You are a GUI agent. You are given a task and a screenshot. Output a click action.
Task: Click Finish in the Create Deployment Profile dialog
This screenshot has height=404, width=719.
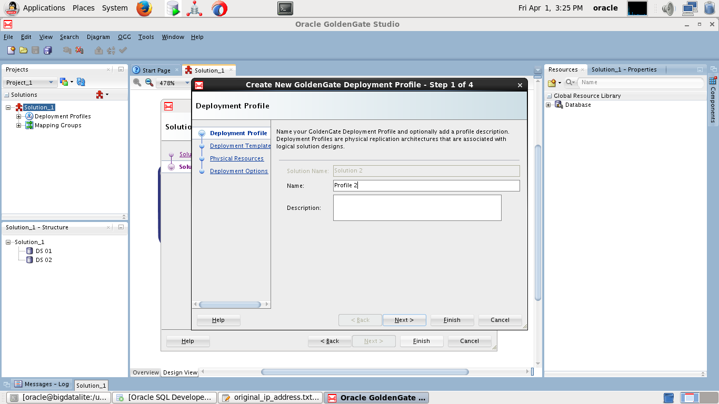pos(452,320)
